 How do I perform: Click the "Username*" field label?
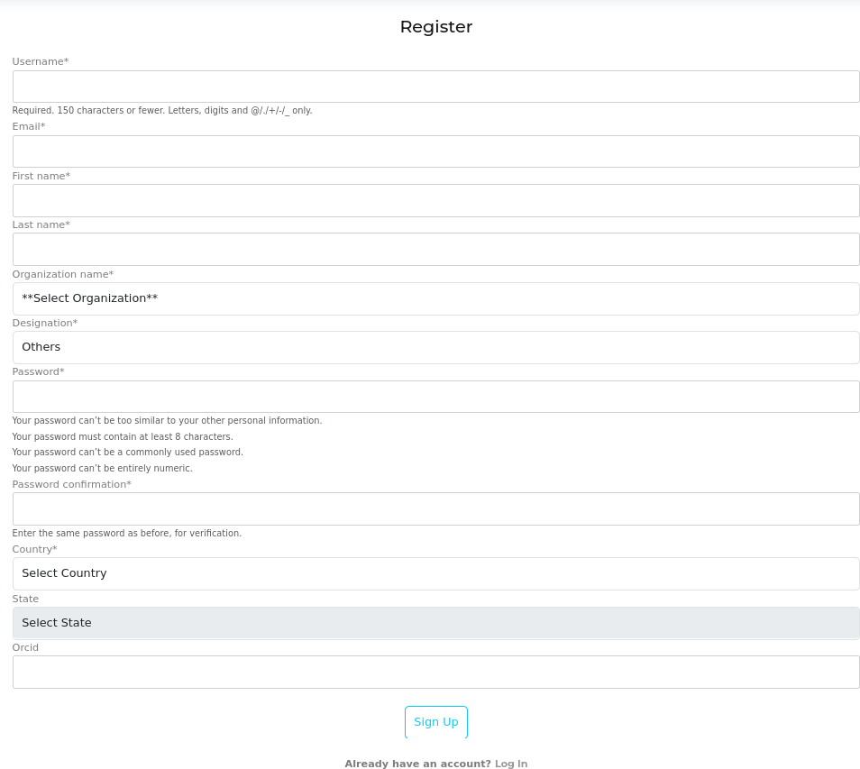coord(41,61)
